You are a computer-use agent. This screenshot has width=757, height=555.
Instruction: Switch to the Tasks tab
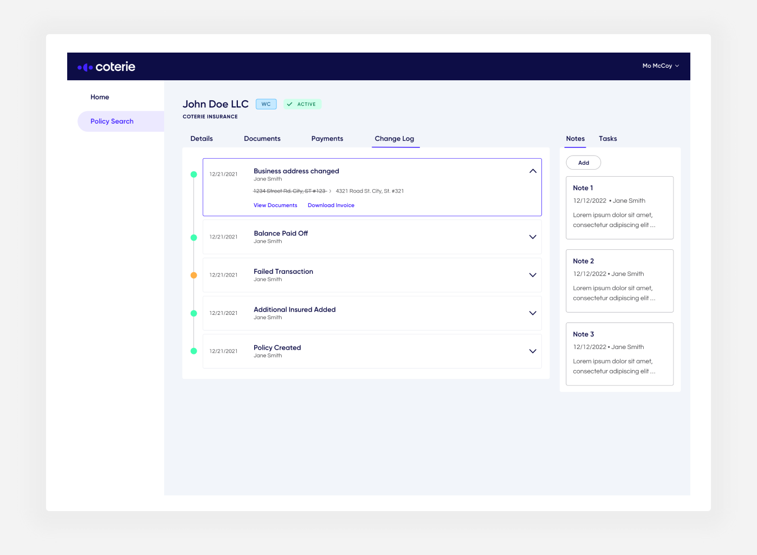point(608,139)
